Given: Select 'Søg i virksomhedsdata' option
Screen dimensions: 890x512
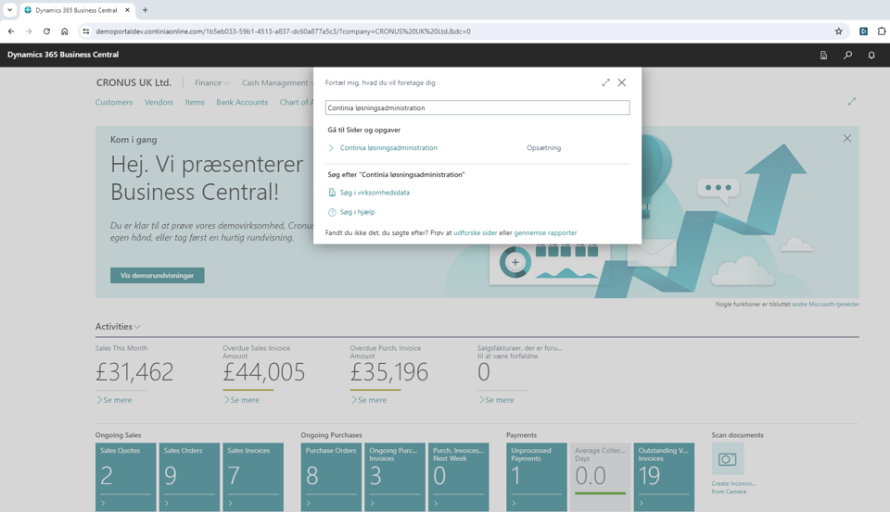Looking at the screenshot, I should 375,193.
